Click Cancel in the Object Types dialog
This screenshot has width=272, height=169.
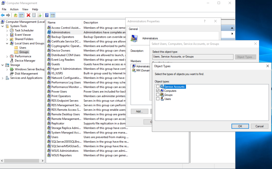click(x=259, y=126)
